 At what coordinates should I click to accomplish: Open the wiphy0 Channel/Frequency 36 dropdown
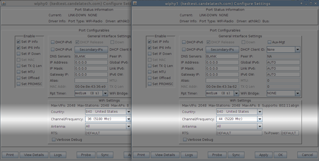128,119
